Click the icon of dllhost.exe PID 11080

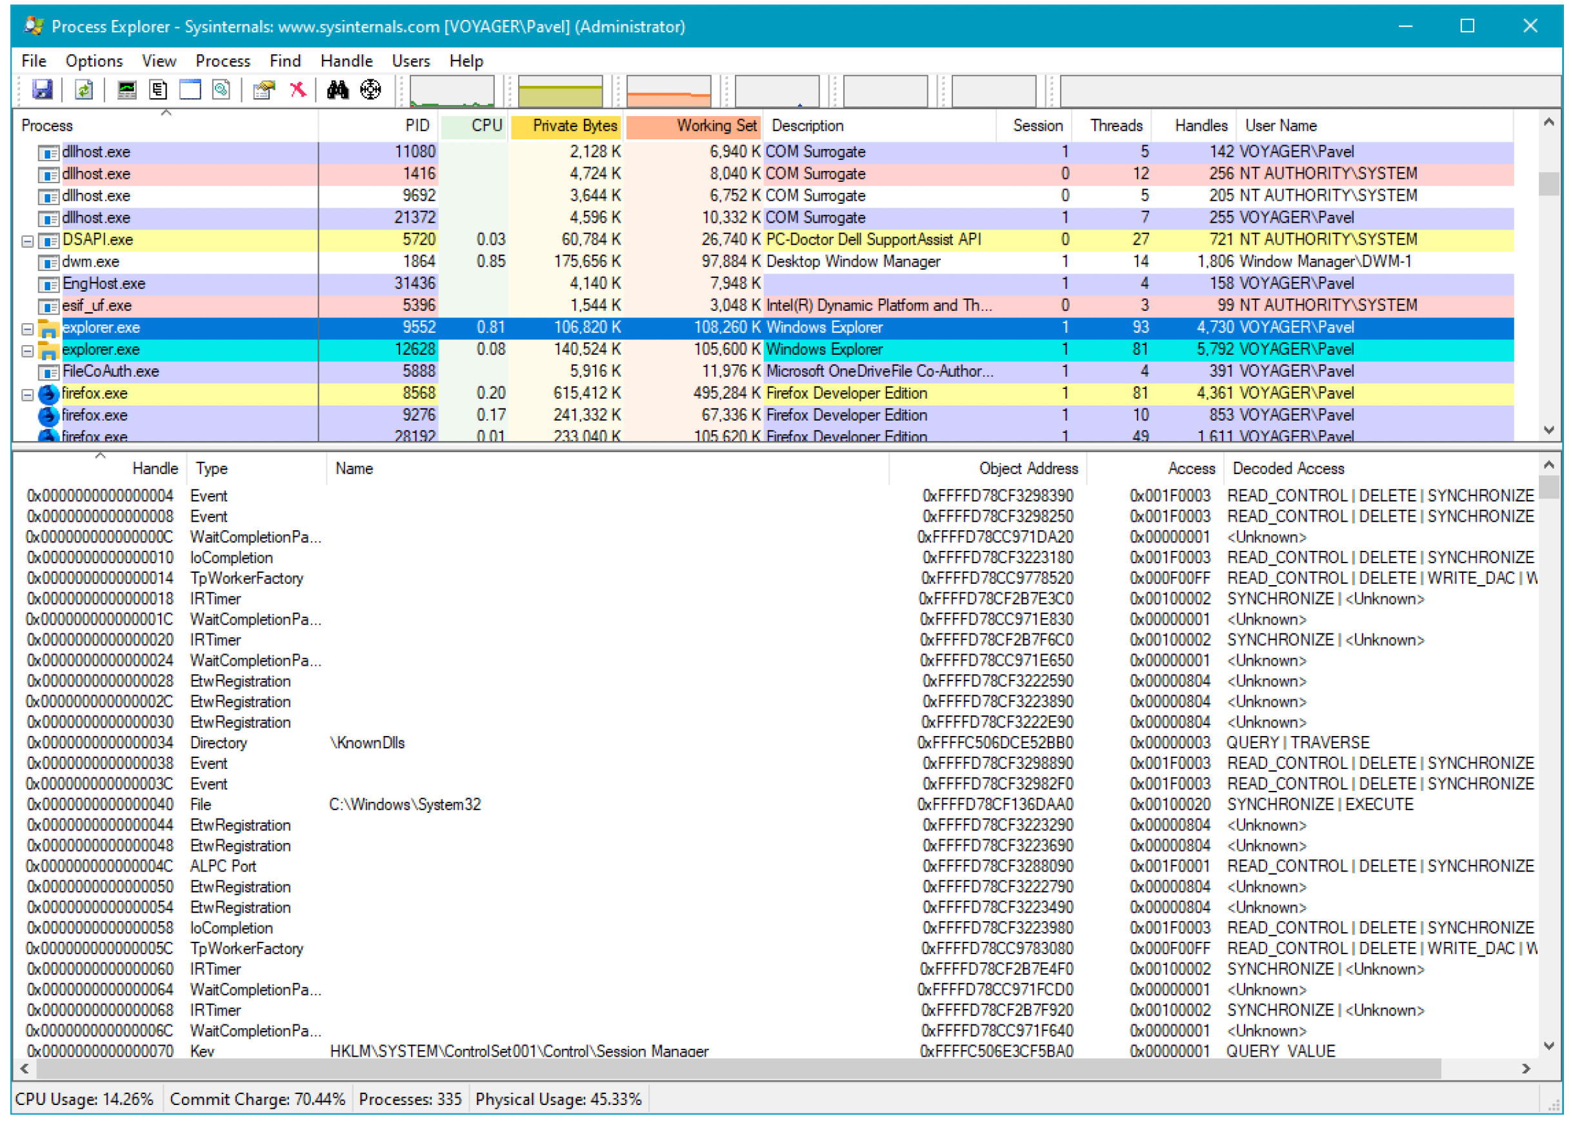(x=48, y=152)
